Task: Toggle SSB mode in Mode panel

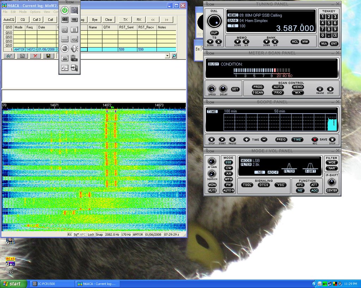Action: coord(228,162)
